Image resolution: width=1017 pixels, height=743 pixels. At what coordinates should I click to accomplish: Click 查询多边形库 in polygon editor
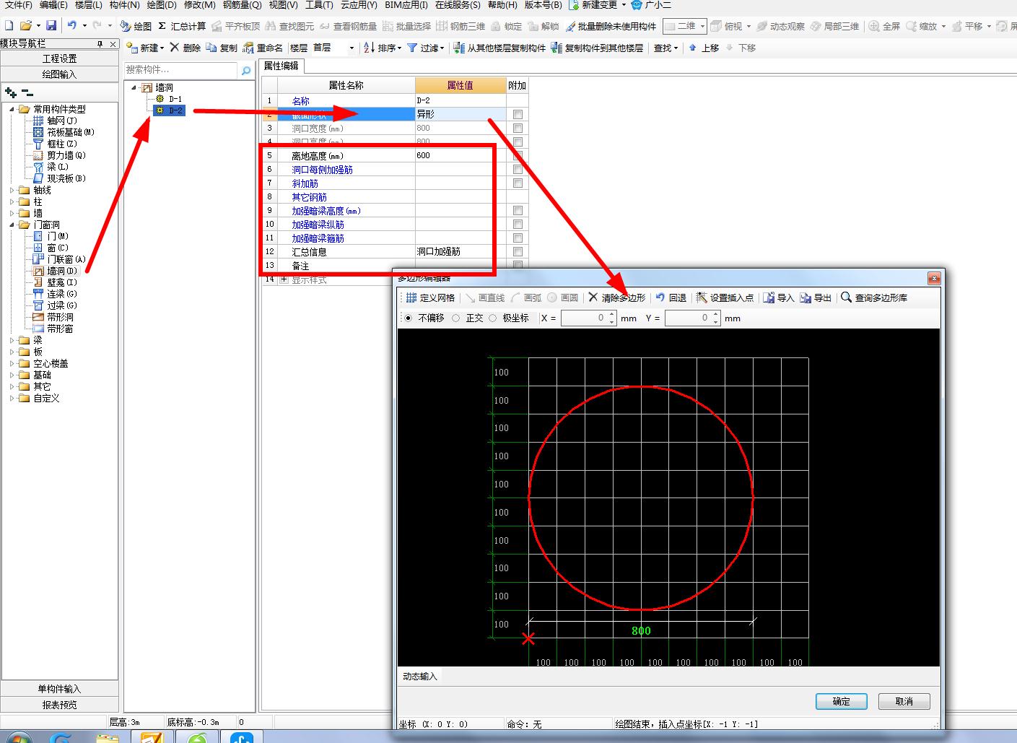point(874,297)
